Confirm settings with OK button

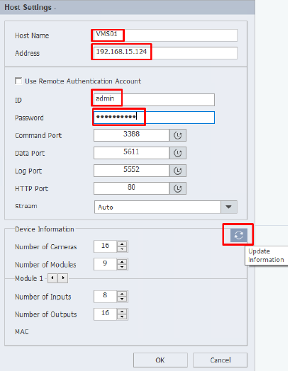point(160,360)
